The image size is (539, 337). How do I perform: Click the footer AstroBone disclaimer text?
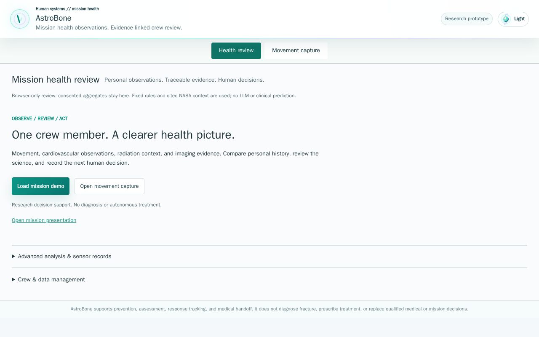269,309
